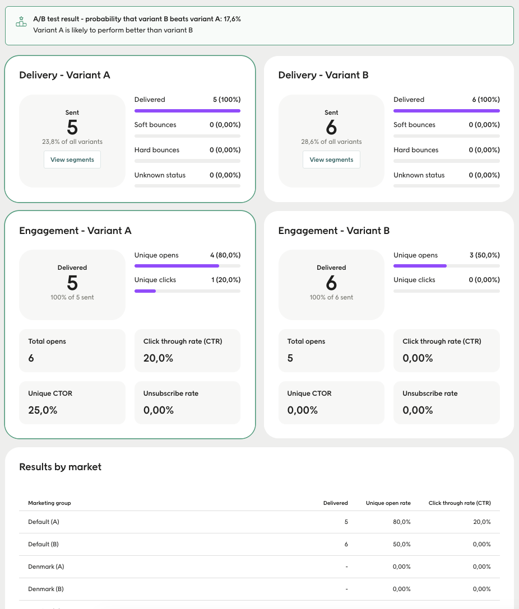519x609 pixels.
Task: Open View segments for Variant B
Action: (x=331, y=160)
